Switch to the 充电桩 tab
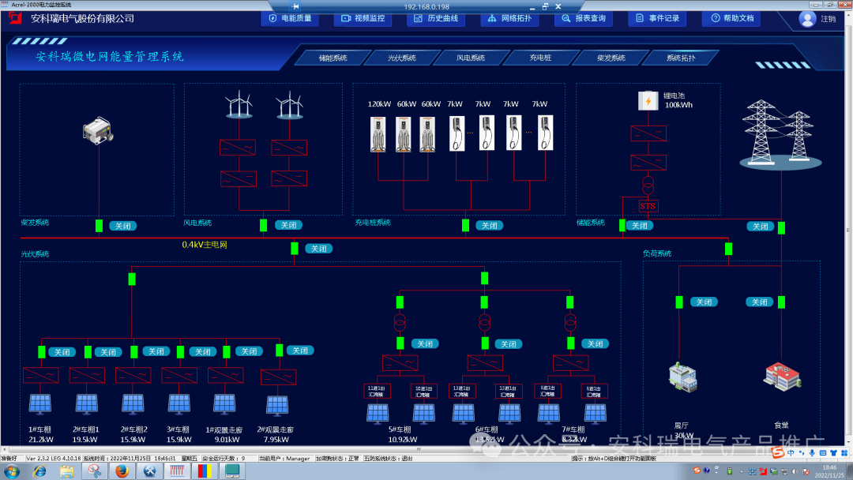This screenshot has width=853, height=480. [541, 58]
